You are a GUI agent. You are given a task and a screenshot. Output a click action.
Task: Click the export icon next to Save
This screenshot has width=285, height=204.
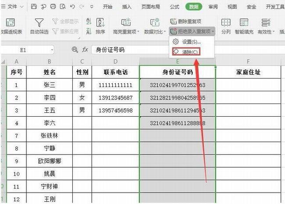[43, 7]
